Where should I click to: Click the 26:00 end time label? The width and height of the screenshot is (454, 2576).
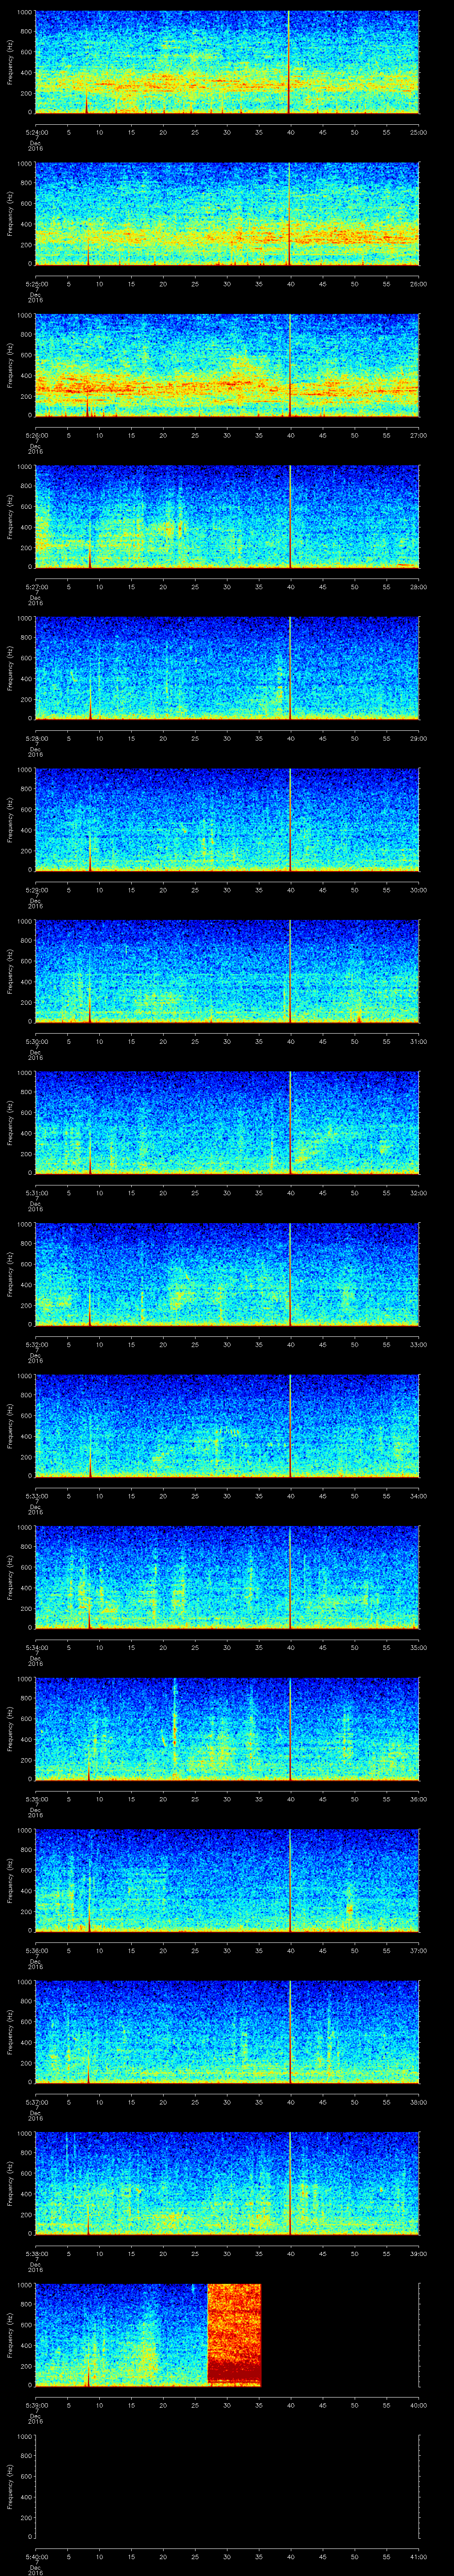[419, 284]
